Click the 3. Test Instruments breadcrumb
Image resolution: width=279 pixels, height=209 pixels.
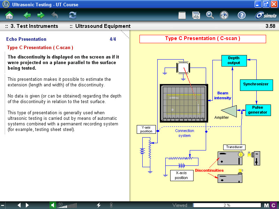34,26
